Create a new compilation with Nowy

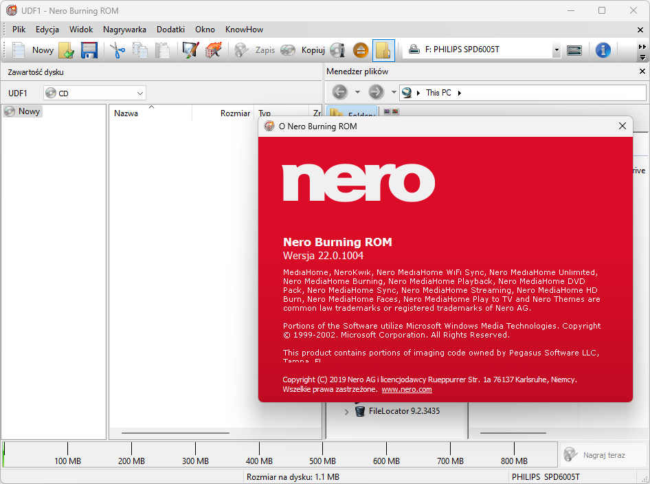coord(33,50)
